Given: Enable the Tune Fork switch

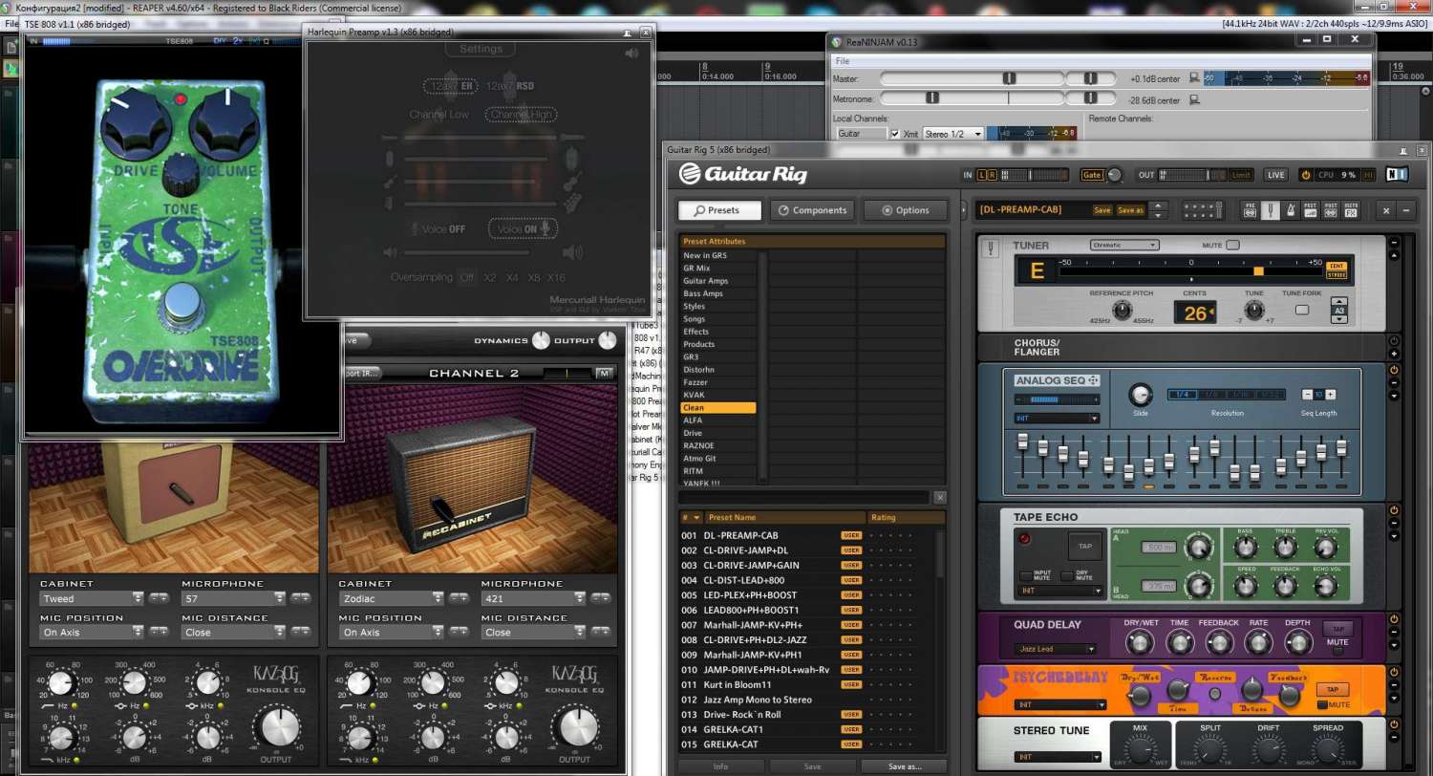Looking at the screenshot, I should (x=1302, y=310).
